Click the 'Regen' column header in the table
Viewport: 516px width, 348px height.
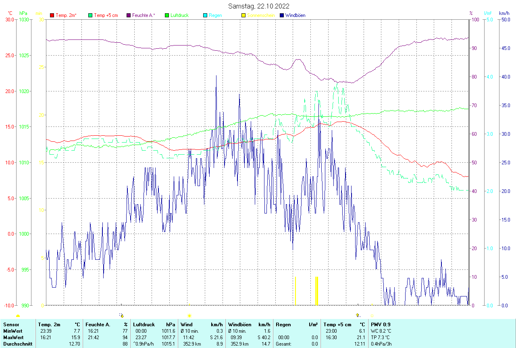click(x=284, y=325)
